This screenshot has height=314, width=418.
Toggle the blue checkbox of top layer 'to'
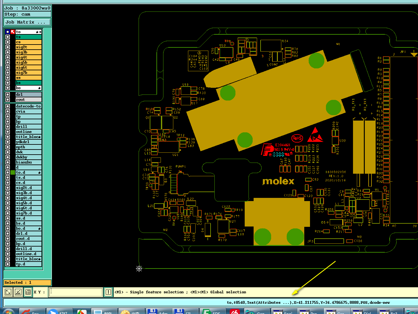(8, 32)
